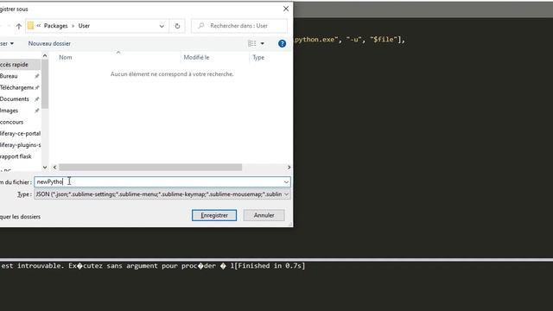Open the view options dropdown arrow
The height and width of the screenshot is (311, 553).
262,43
